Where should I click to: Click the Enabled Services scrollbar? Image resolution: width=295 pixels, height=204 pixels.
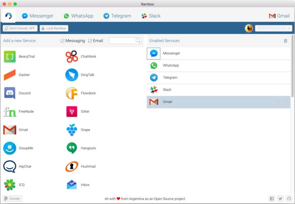292,66
